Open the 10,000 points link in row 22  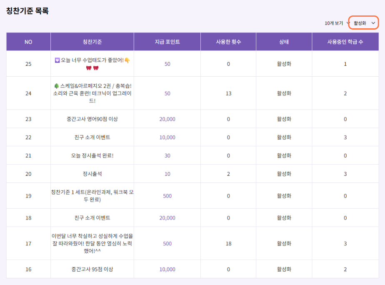pos(167,137)
